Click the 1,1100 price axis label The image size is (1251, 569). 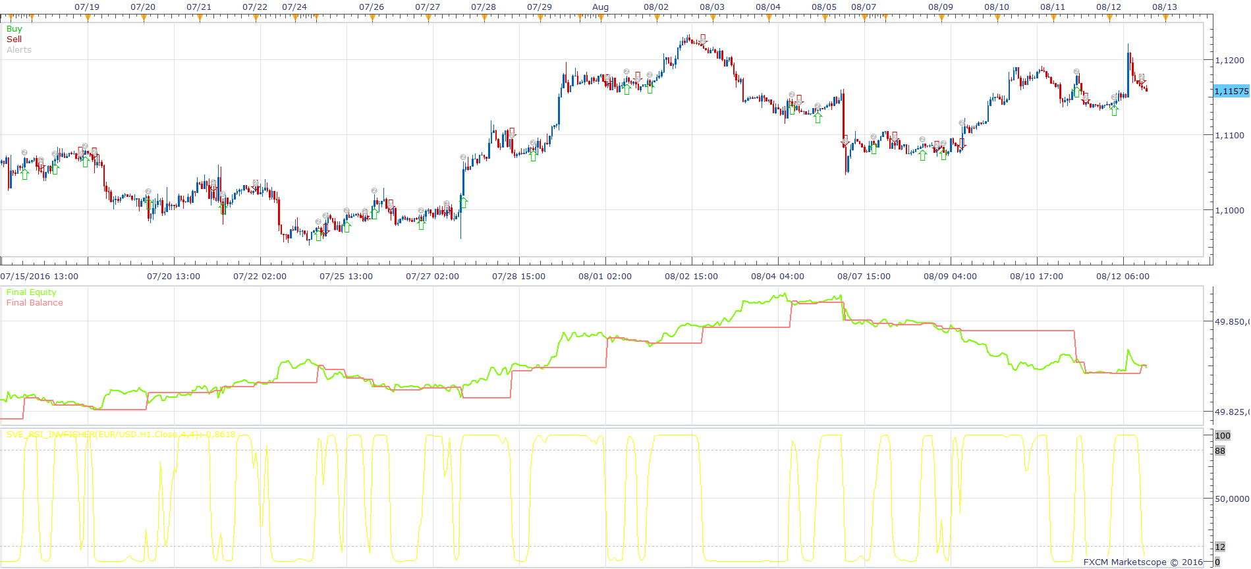pyautogui.click(x=1230, y=136)
